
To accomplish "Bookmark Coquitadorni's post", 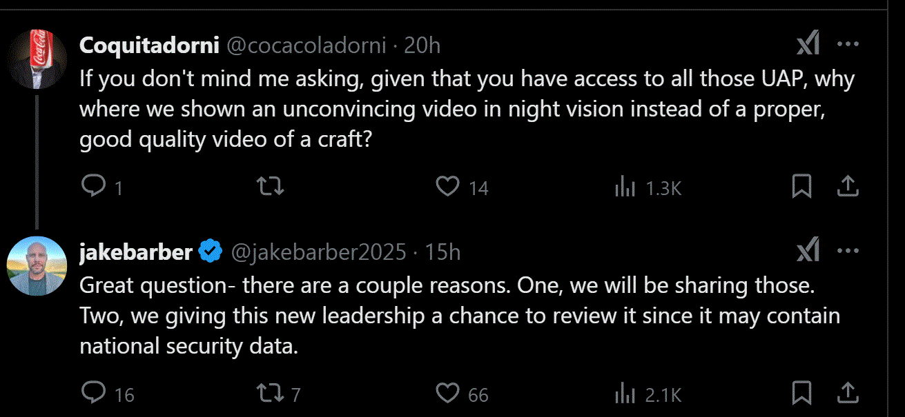I will point(801,187).
